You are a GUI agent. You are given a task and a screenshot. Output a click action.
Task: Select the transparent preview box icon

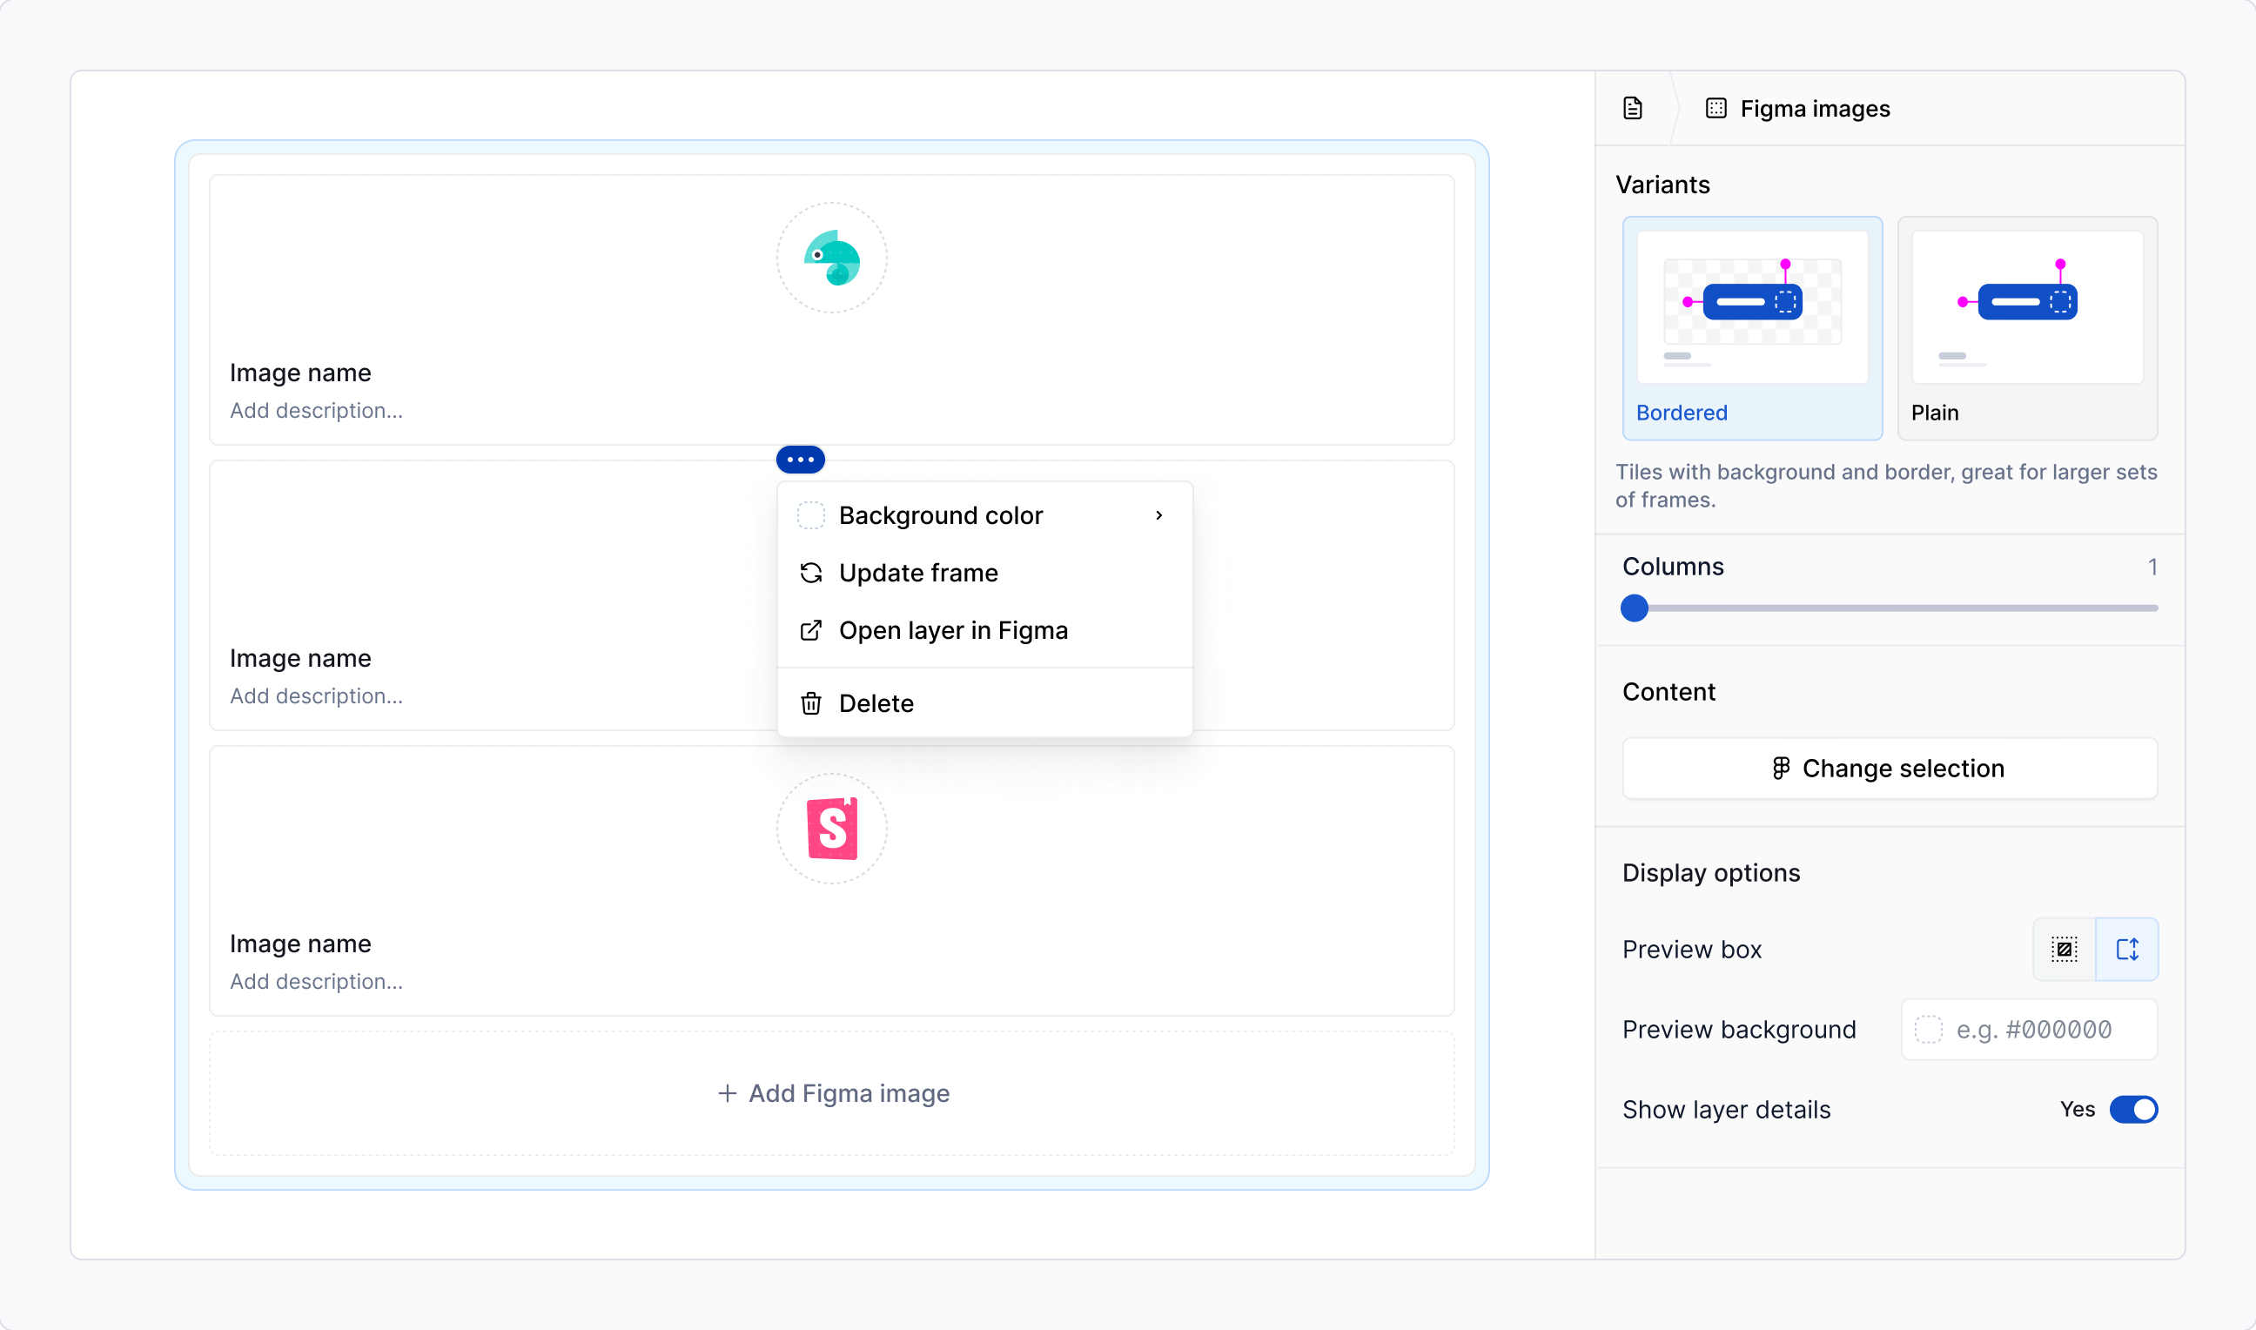tap(2065, 949)
